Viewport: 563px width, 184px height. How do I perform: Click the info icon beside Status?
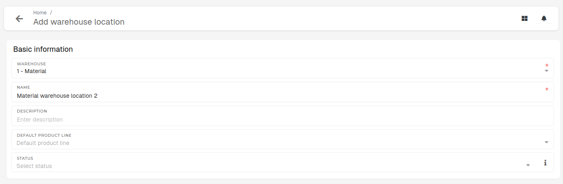[545, 163]
